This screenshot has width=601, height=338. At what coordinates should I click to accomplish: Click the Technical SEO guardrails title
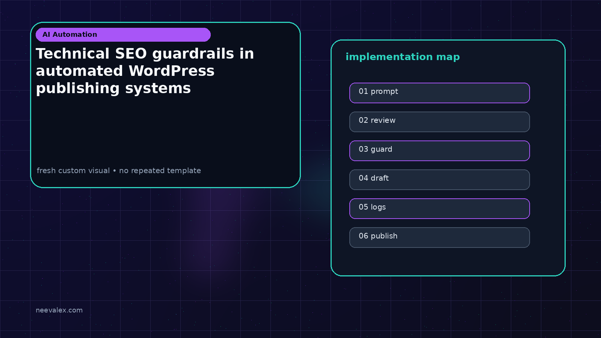(x=145, y=71)
